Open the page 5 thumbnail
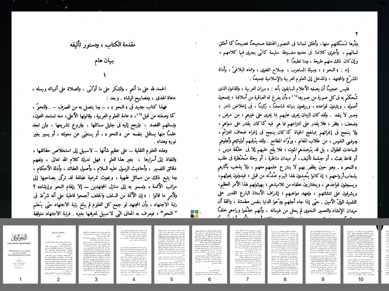The image size is (389, 291). [x=172, y=255]
